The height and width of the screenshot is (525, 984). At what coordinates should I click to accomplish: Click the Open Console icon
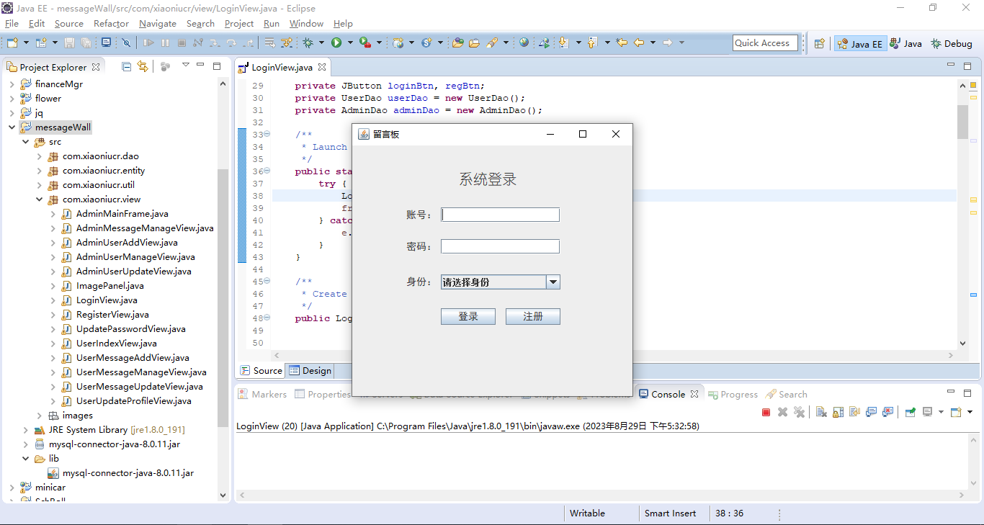pos(955,412)
